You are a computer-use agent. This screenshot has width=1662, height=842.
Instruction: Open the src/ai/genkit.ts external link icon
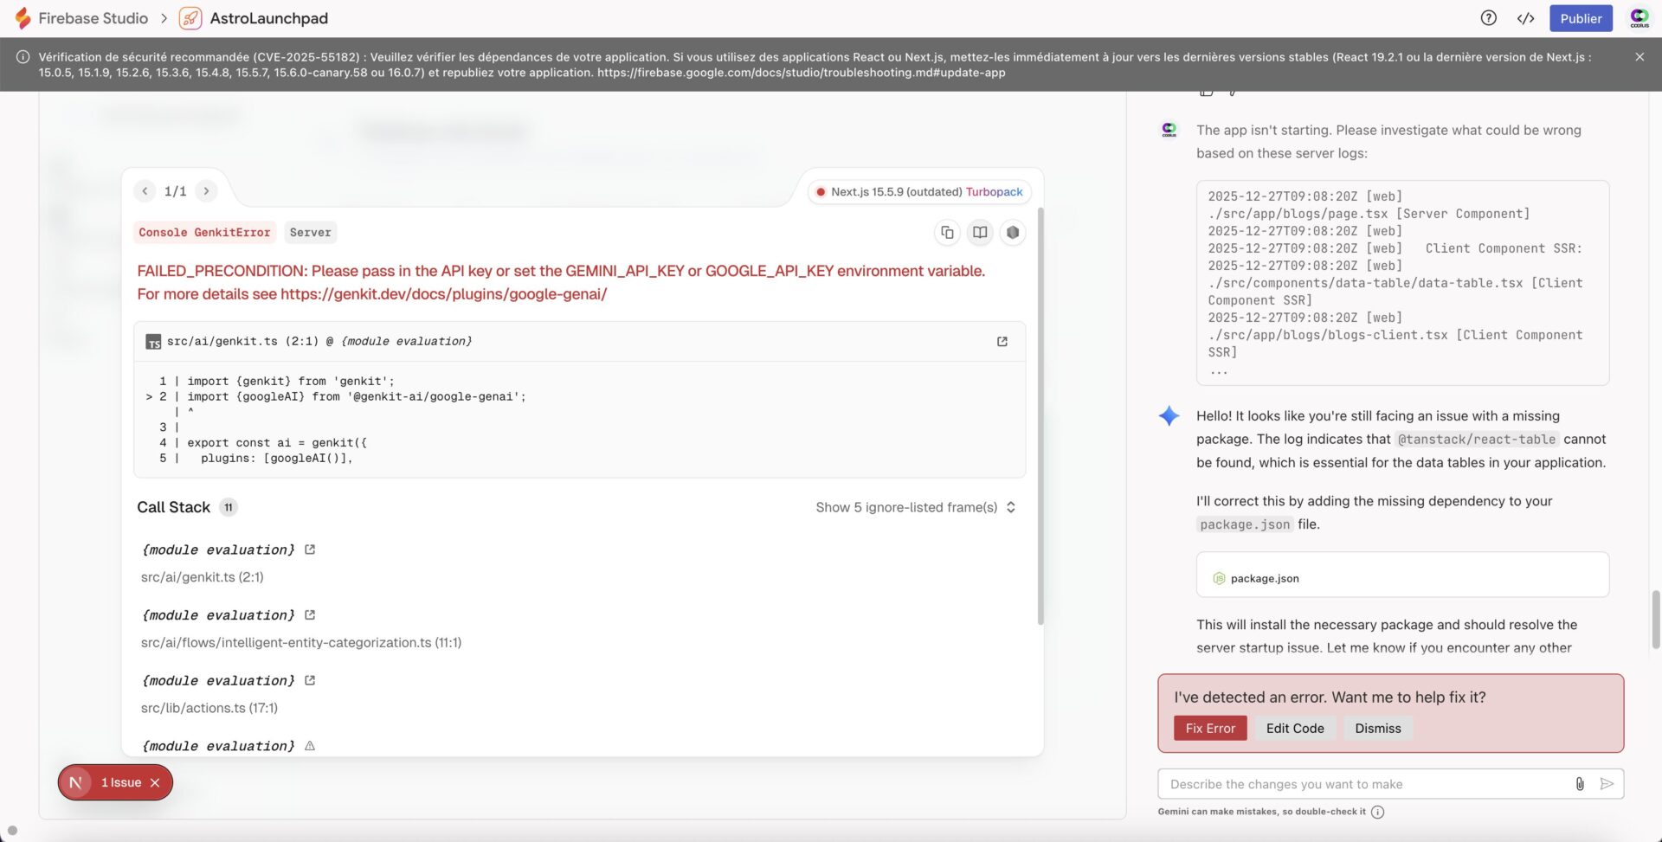[1002, 341]
